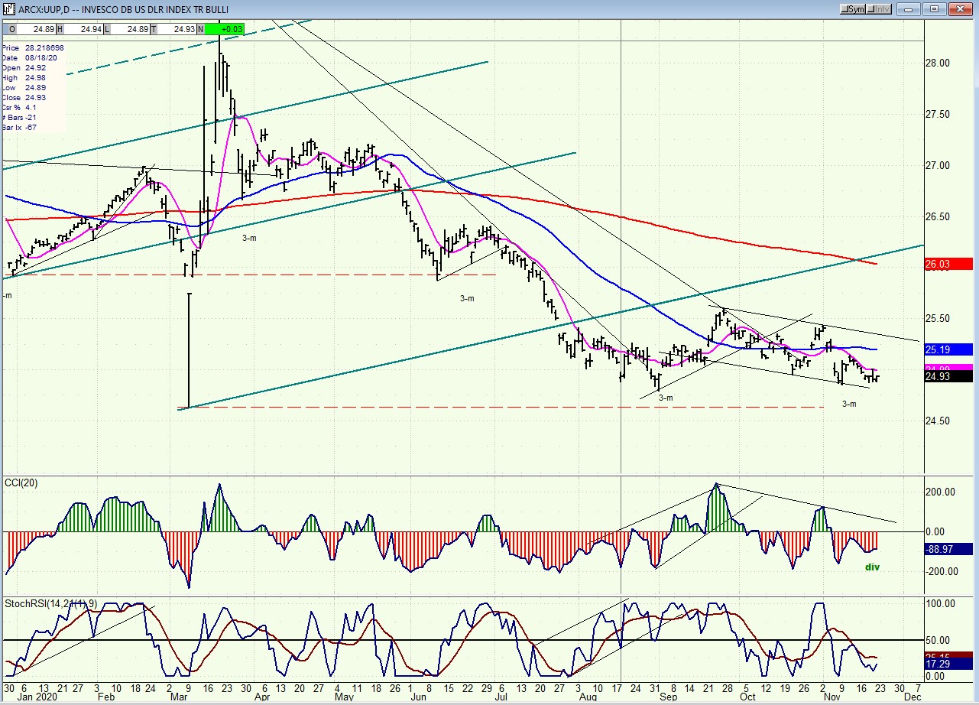Click the chart window icon in title bar
Viewport: 979px width, 705px height.
pos(8,8)
